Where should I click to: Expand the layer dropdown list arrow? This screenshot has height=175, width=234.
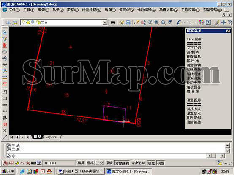(x=105, y=22)
